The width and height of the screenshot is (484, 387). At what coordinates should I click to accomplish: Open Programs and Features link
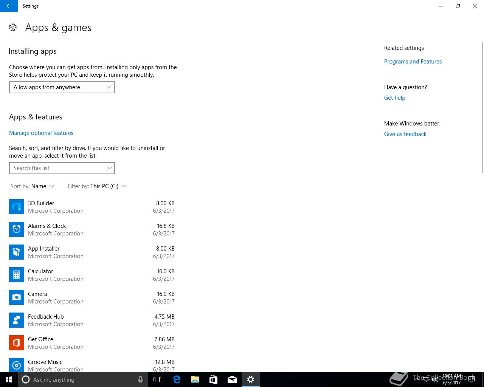tap(413, 62)
